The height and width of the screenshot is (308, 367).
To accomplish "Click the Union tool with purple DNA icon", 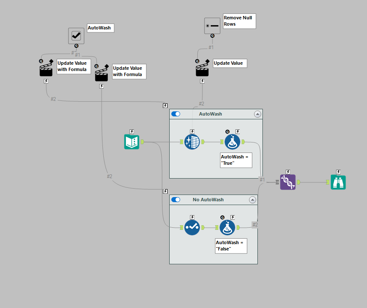I will (x=288, y=182).
